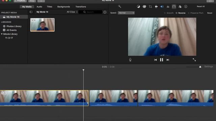
Task: Show the clip information icon
Action: coord(186,6)
